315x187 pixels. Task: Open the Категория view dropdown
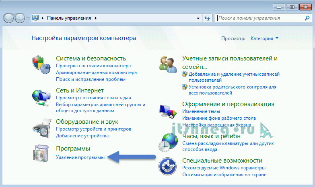pyautogui.click(x=264, y=38)
